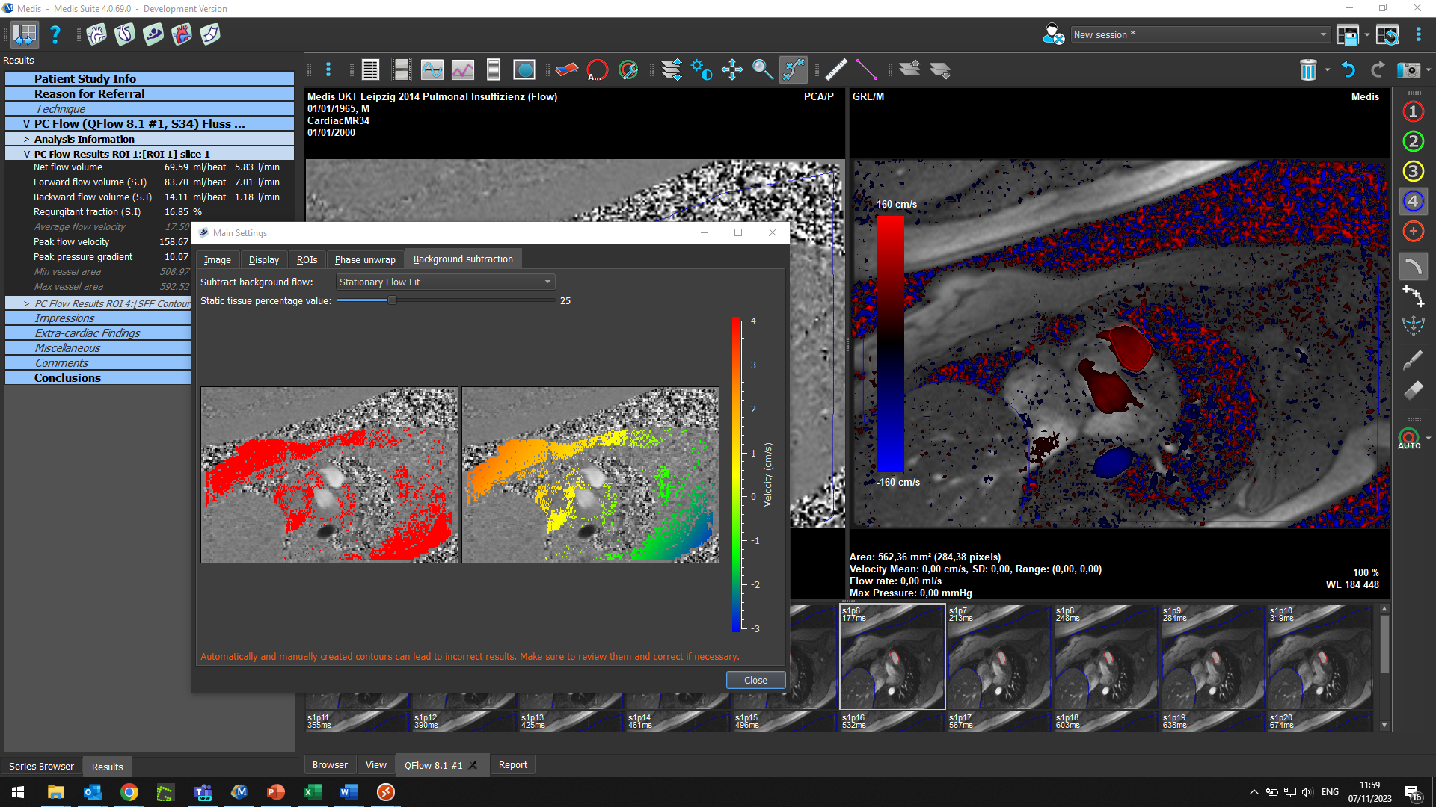Open Subtract background flow dropdown
The height and width of the screenshot is (807, 1436).
(446, 282)
